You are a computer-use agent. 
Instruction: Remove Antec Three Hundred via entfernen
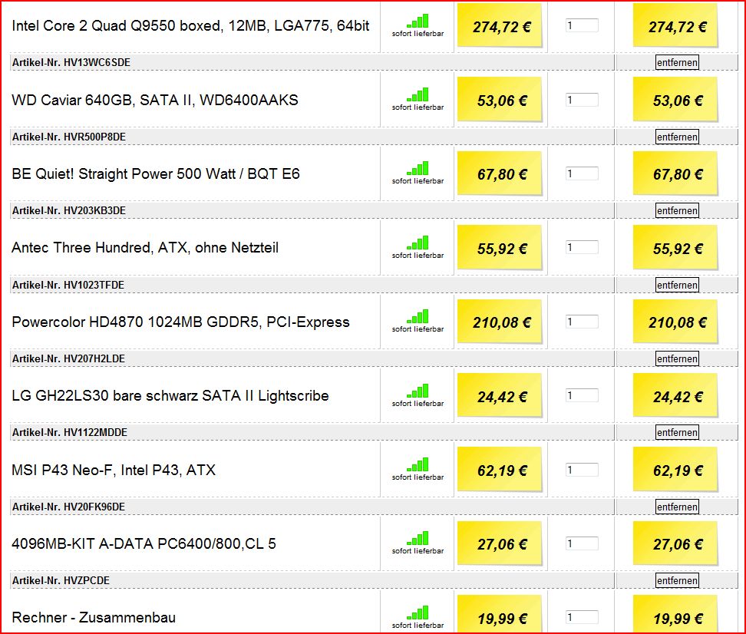point(677,285)
